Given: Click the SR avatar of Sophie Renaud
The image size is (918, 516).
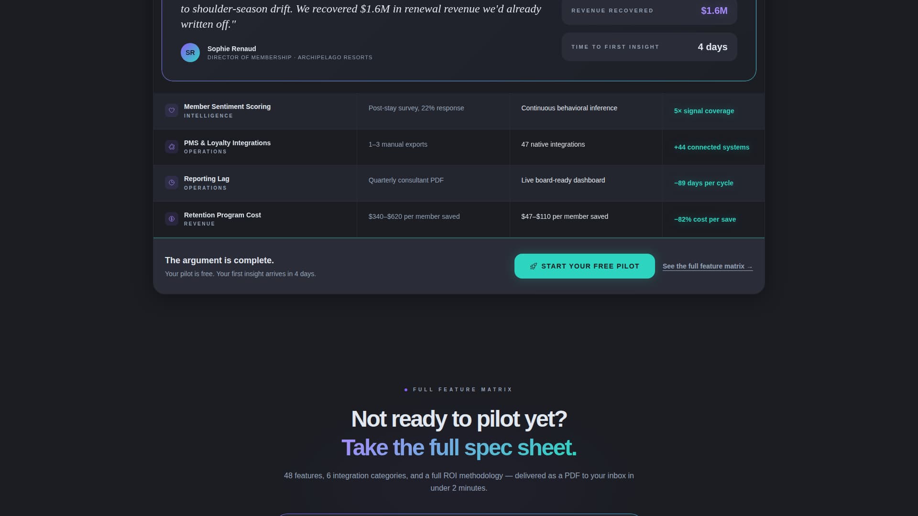Looking at the screenshot, I should 190,53.
